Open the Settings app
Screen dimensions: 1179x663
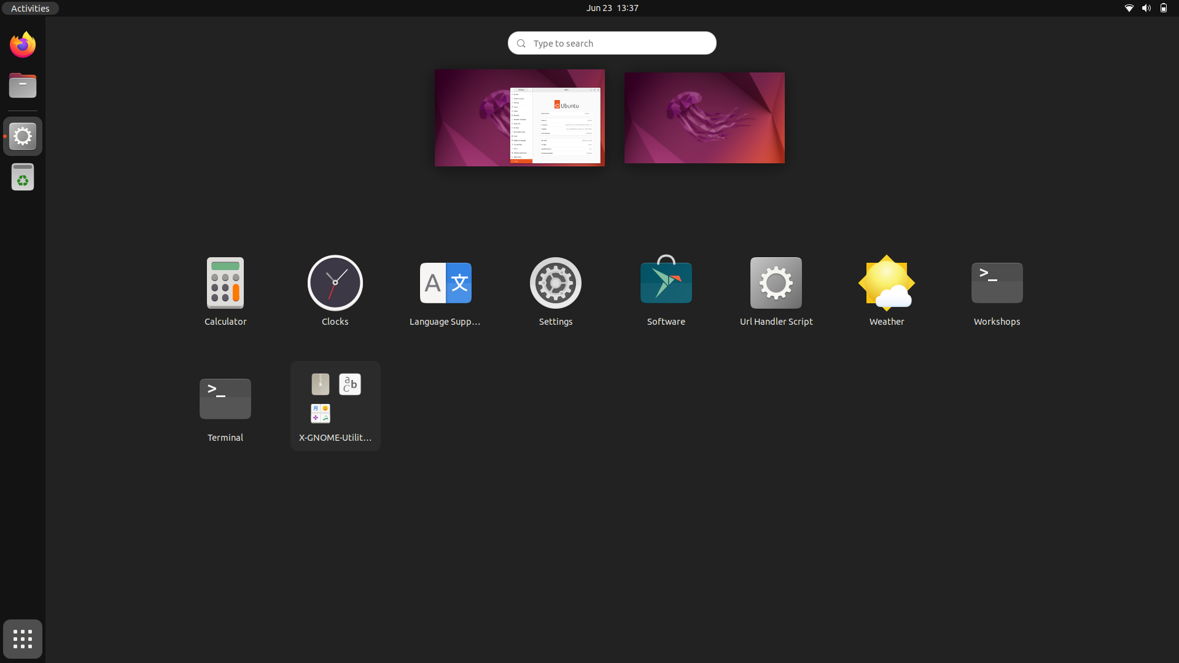click(x=555, y=282)
